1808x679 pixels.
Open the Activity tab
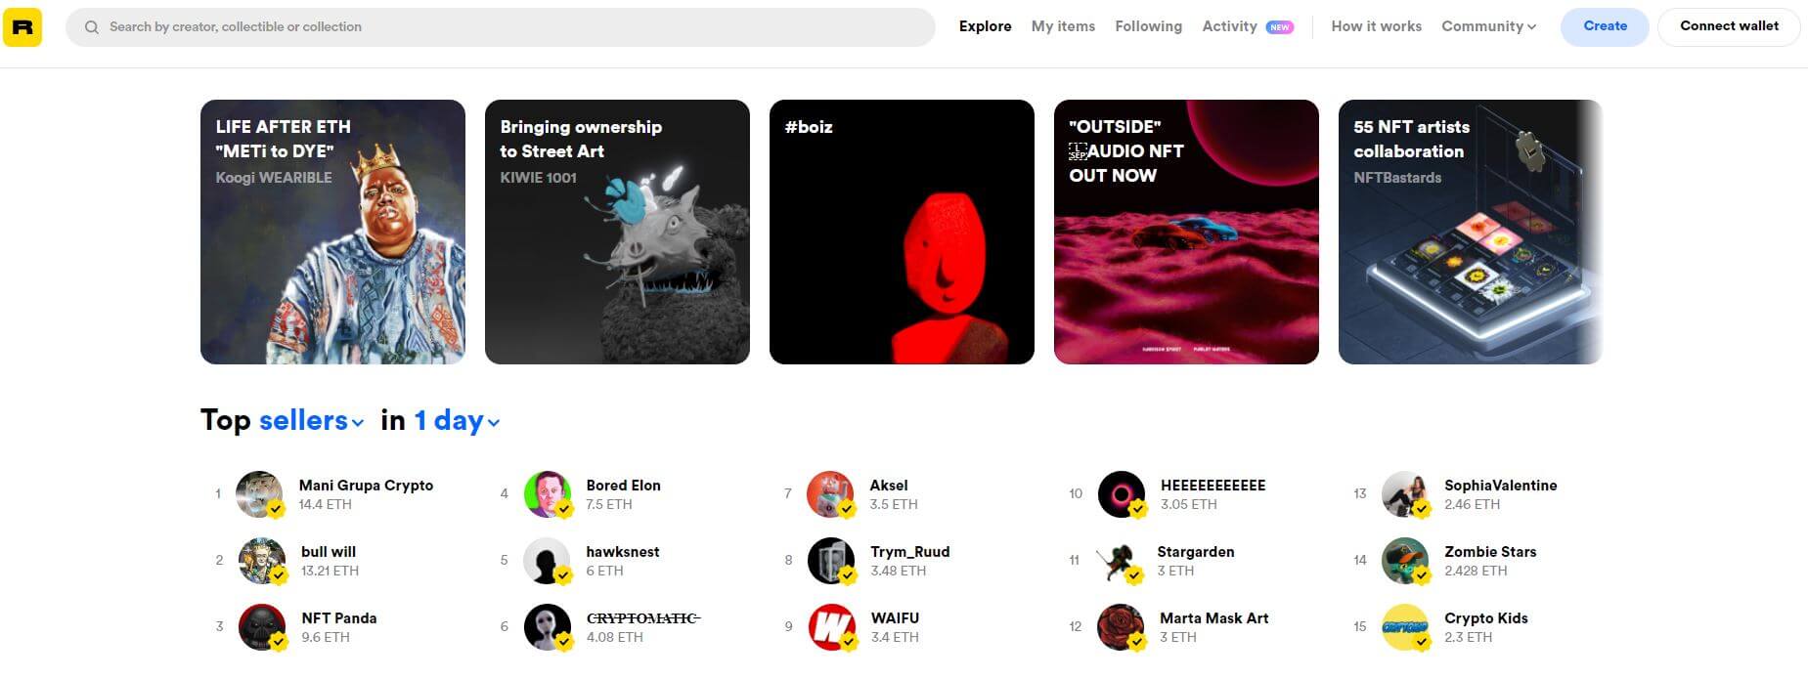(x=1229, y=26)
